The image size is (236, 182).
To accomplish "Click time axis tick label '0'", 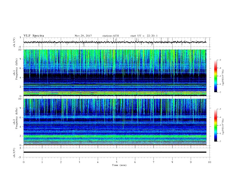I will [x=24, y=162].
